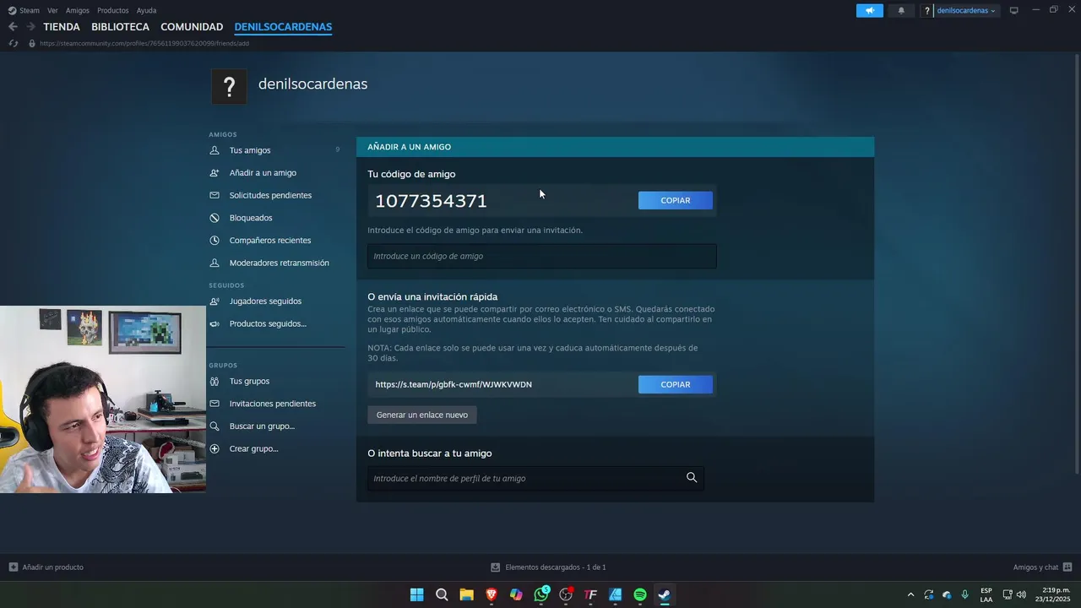Open WhatsApp from the taskbar

541,594
